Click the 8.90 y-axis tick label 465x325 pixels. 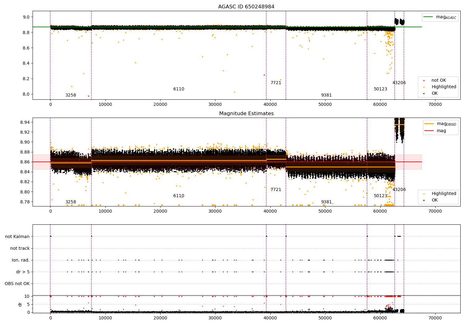pyautogui.click(x=25, y=142)
